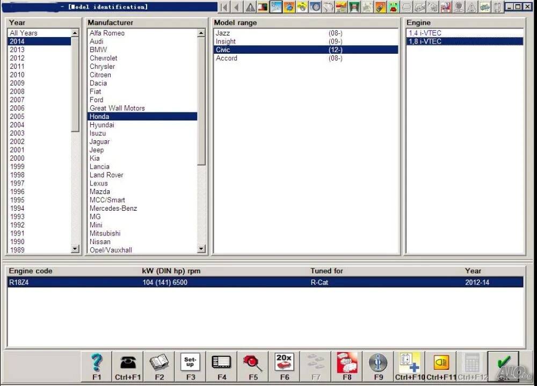Select Accord in Model range
Viewport: 537px width, 386px height.
coord(306,58)
